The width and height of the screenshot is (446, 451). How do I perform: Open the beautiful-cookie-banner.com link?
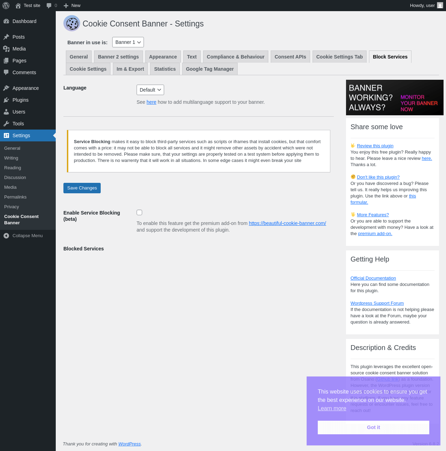[287, 223]
